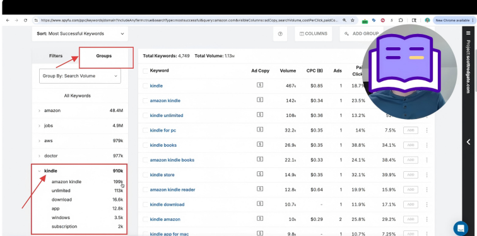Open the project sidebar hamburger menu
This screenshot has width=477, height=236.
pyautogui.click(x=468, y=33)
